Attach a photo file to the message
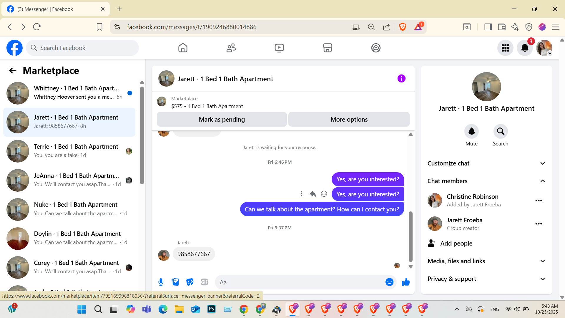The height and width of the screenshot is (318, 565). tap(175, 282)
